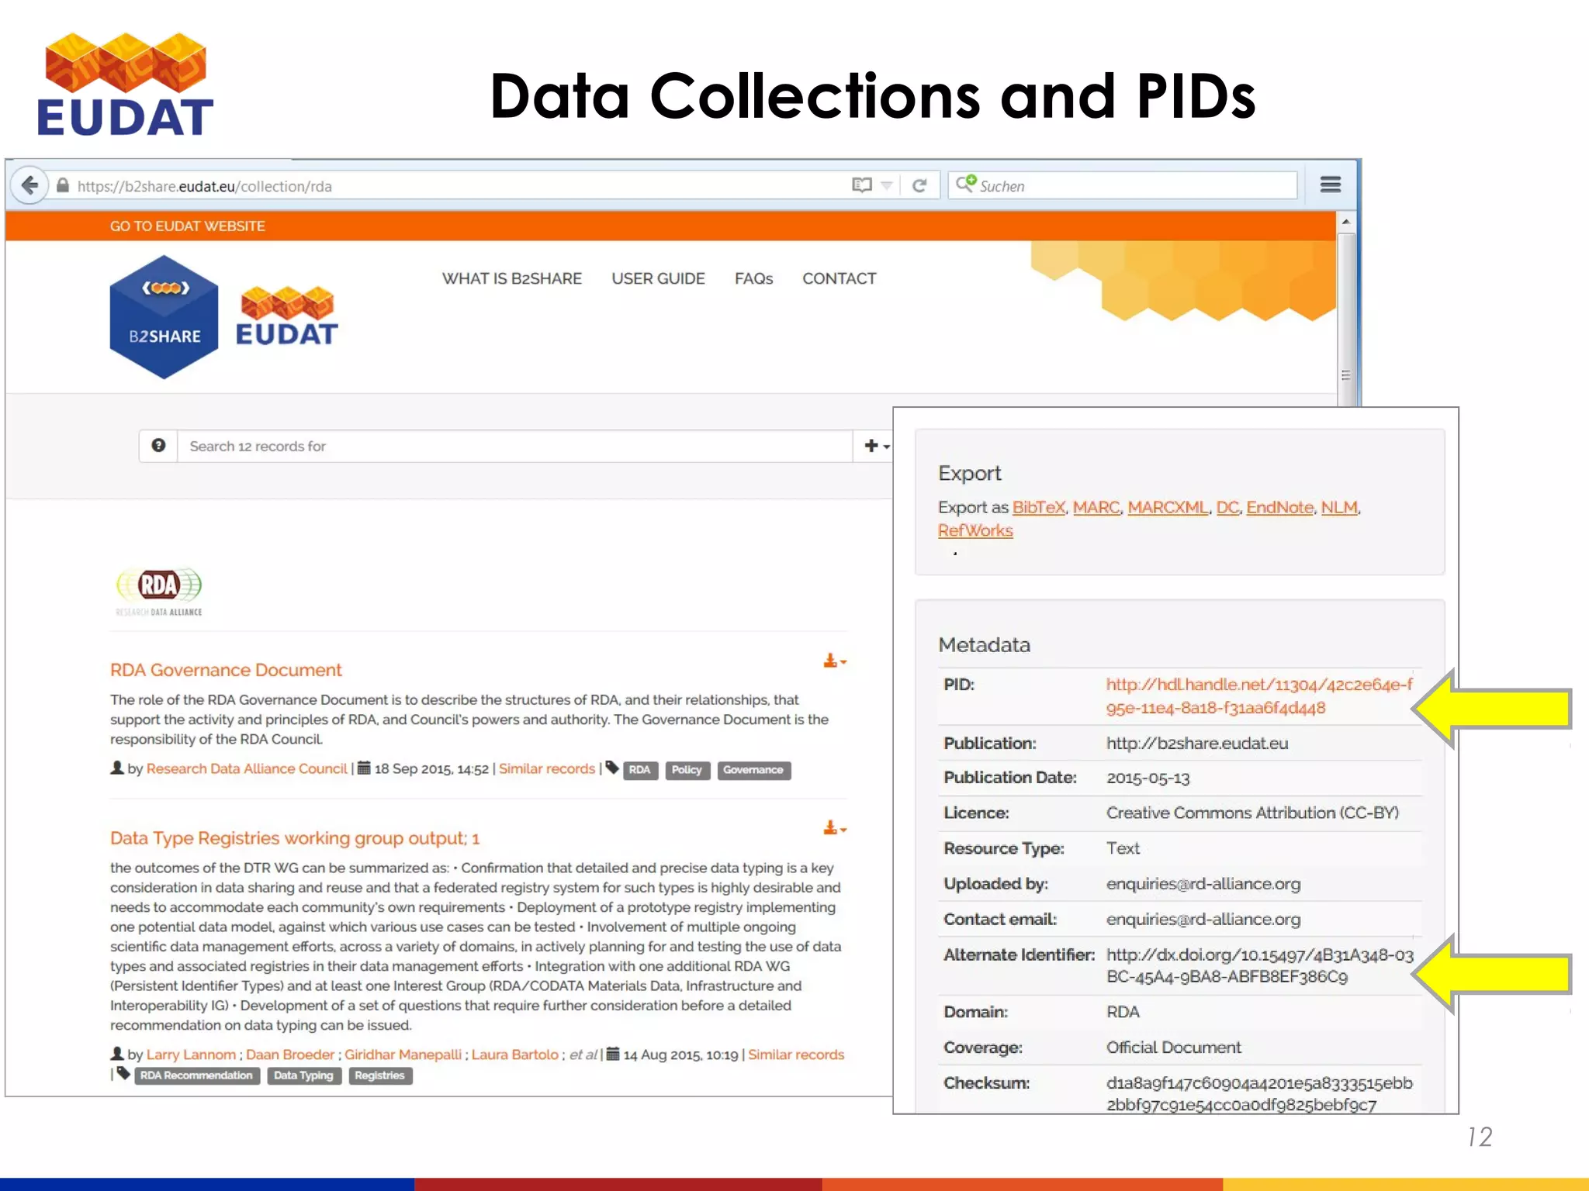Viewport: 1589px width, 1191px height.
Task: Click the Policy tag
Action: click(687, 770)
